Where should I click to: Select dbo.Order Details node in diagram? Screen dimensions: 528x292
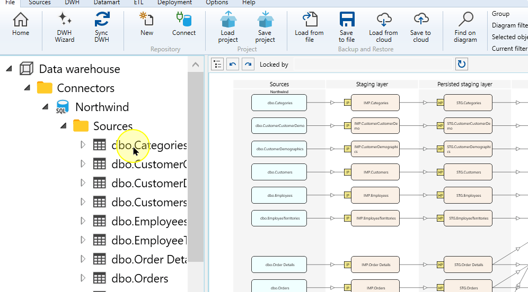click(279, 265)
